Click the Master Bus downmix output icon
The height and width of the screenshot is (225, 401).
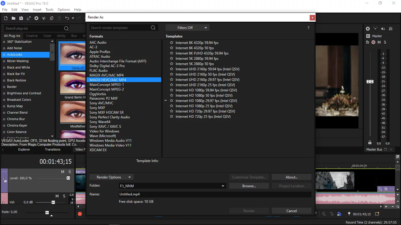coord(375,29)
